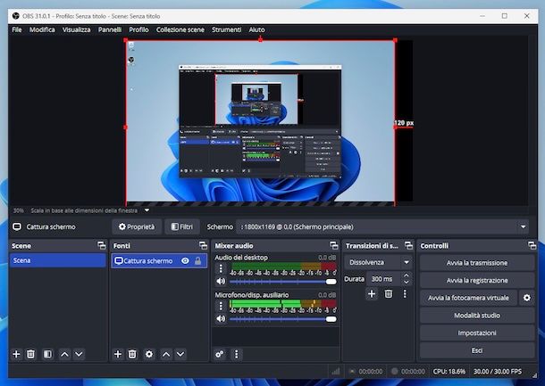
Task: Increase Durata value with up arrow
Action: (x=407, y=275)
